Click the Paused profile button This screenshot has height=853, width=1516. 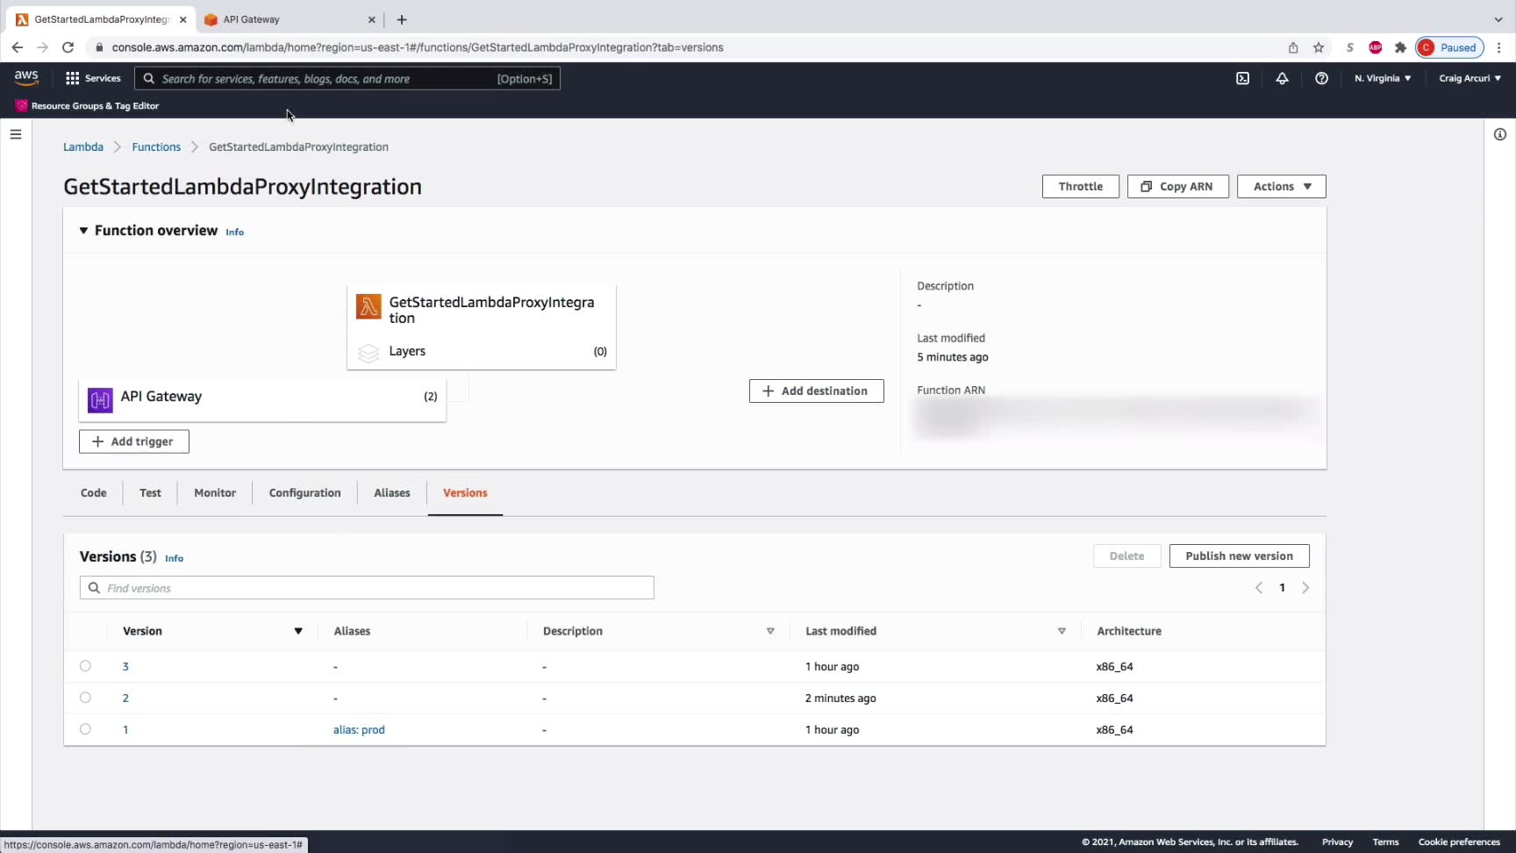point(1449,47)
